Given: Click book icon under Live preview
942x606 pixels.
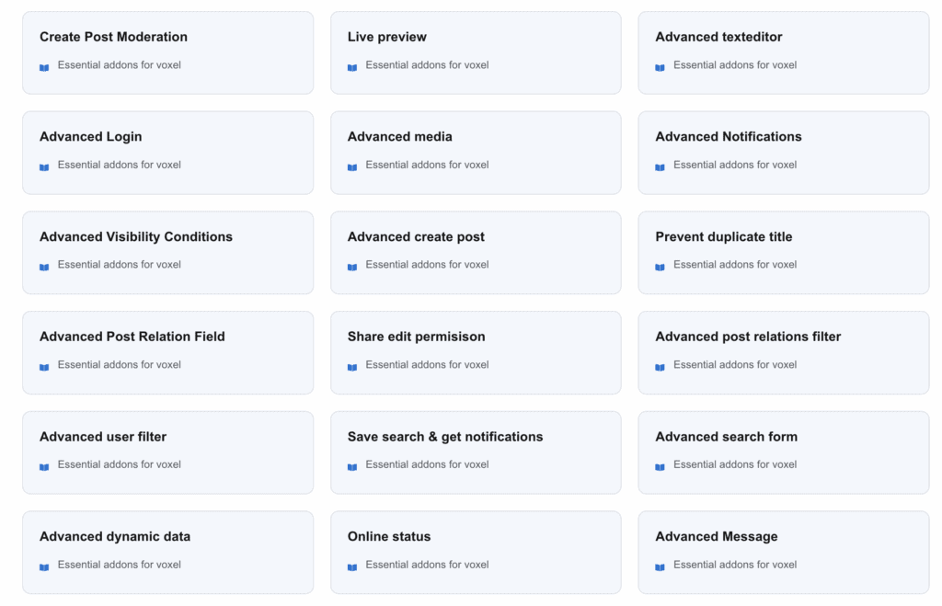Looking at the screenshot, I should tap(352, 67).
